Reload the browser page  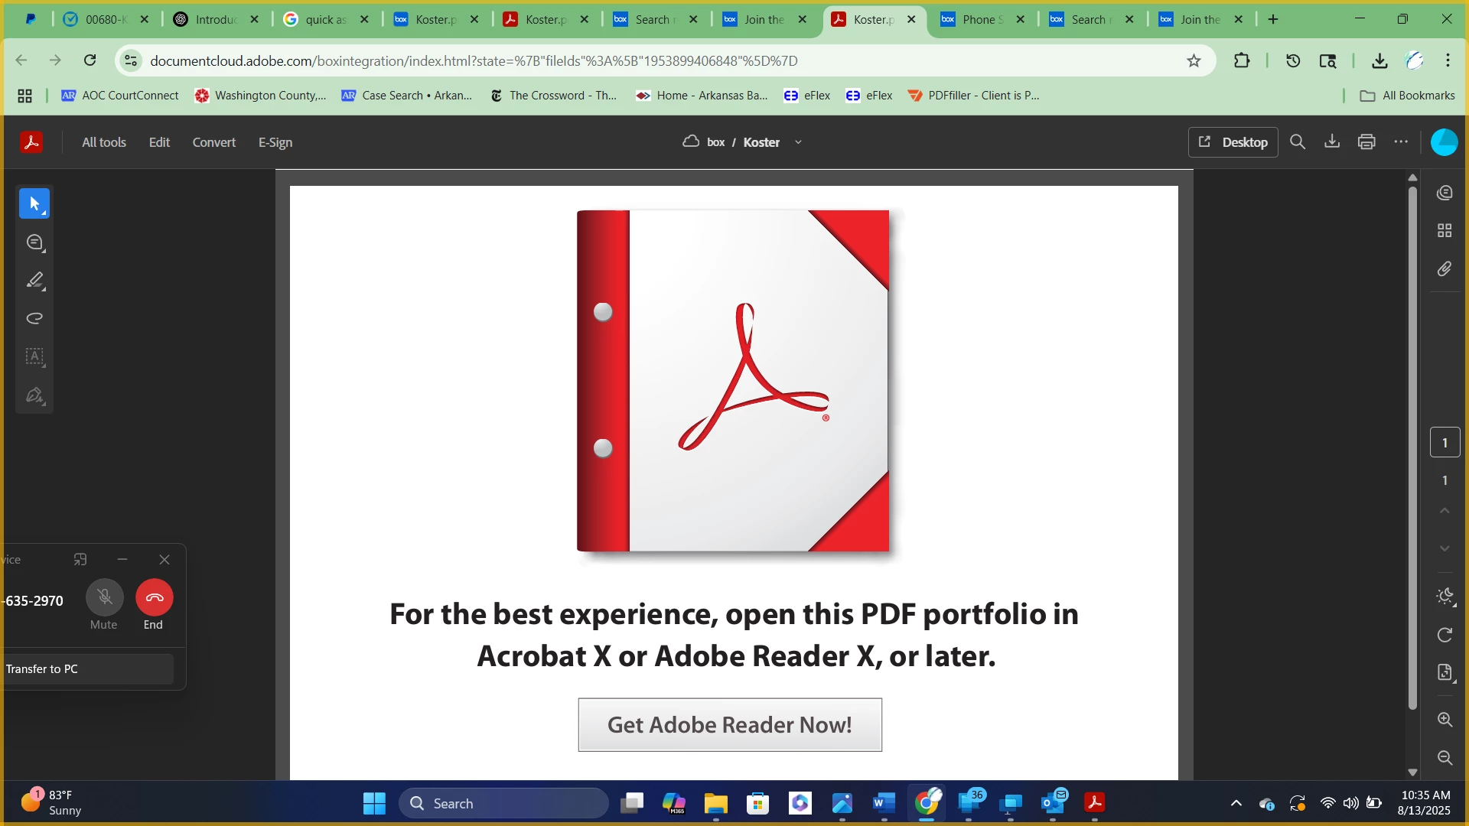[x=90, y=60]
